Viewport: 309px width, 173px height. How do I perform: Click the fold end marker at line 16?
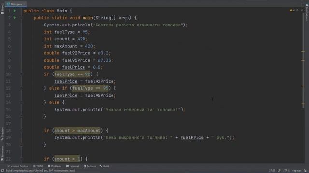22,116
